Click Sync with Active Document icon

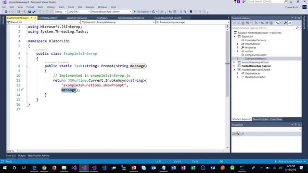[262, 23]
